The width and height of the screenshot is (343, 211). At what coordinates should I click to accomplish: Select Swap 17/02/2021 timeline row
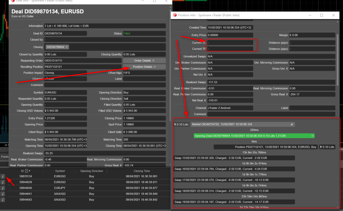234,180
